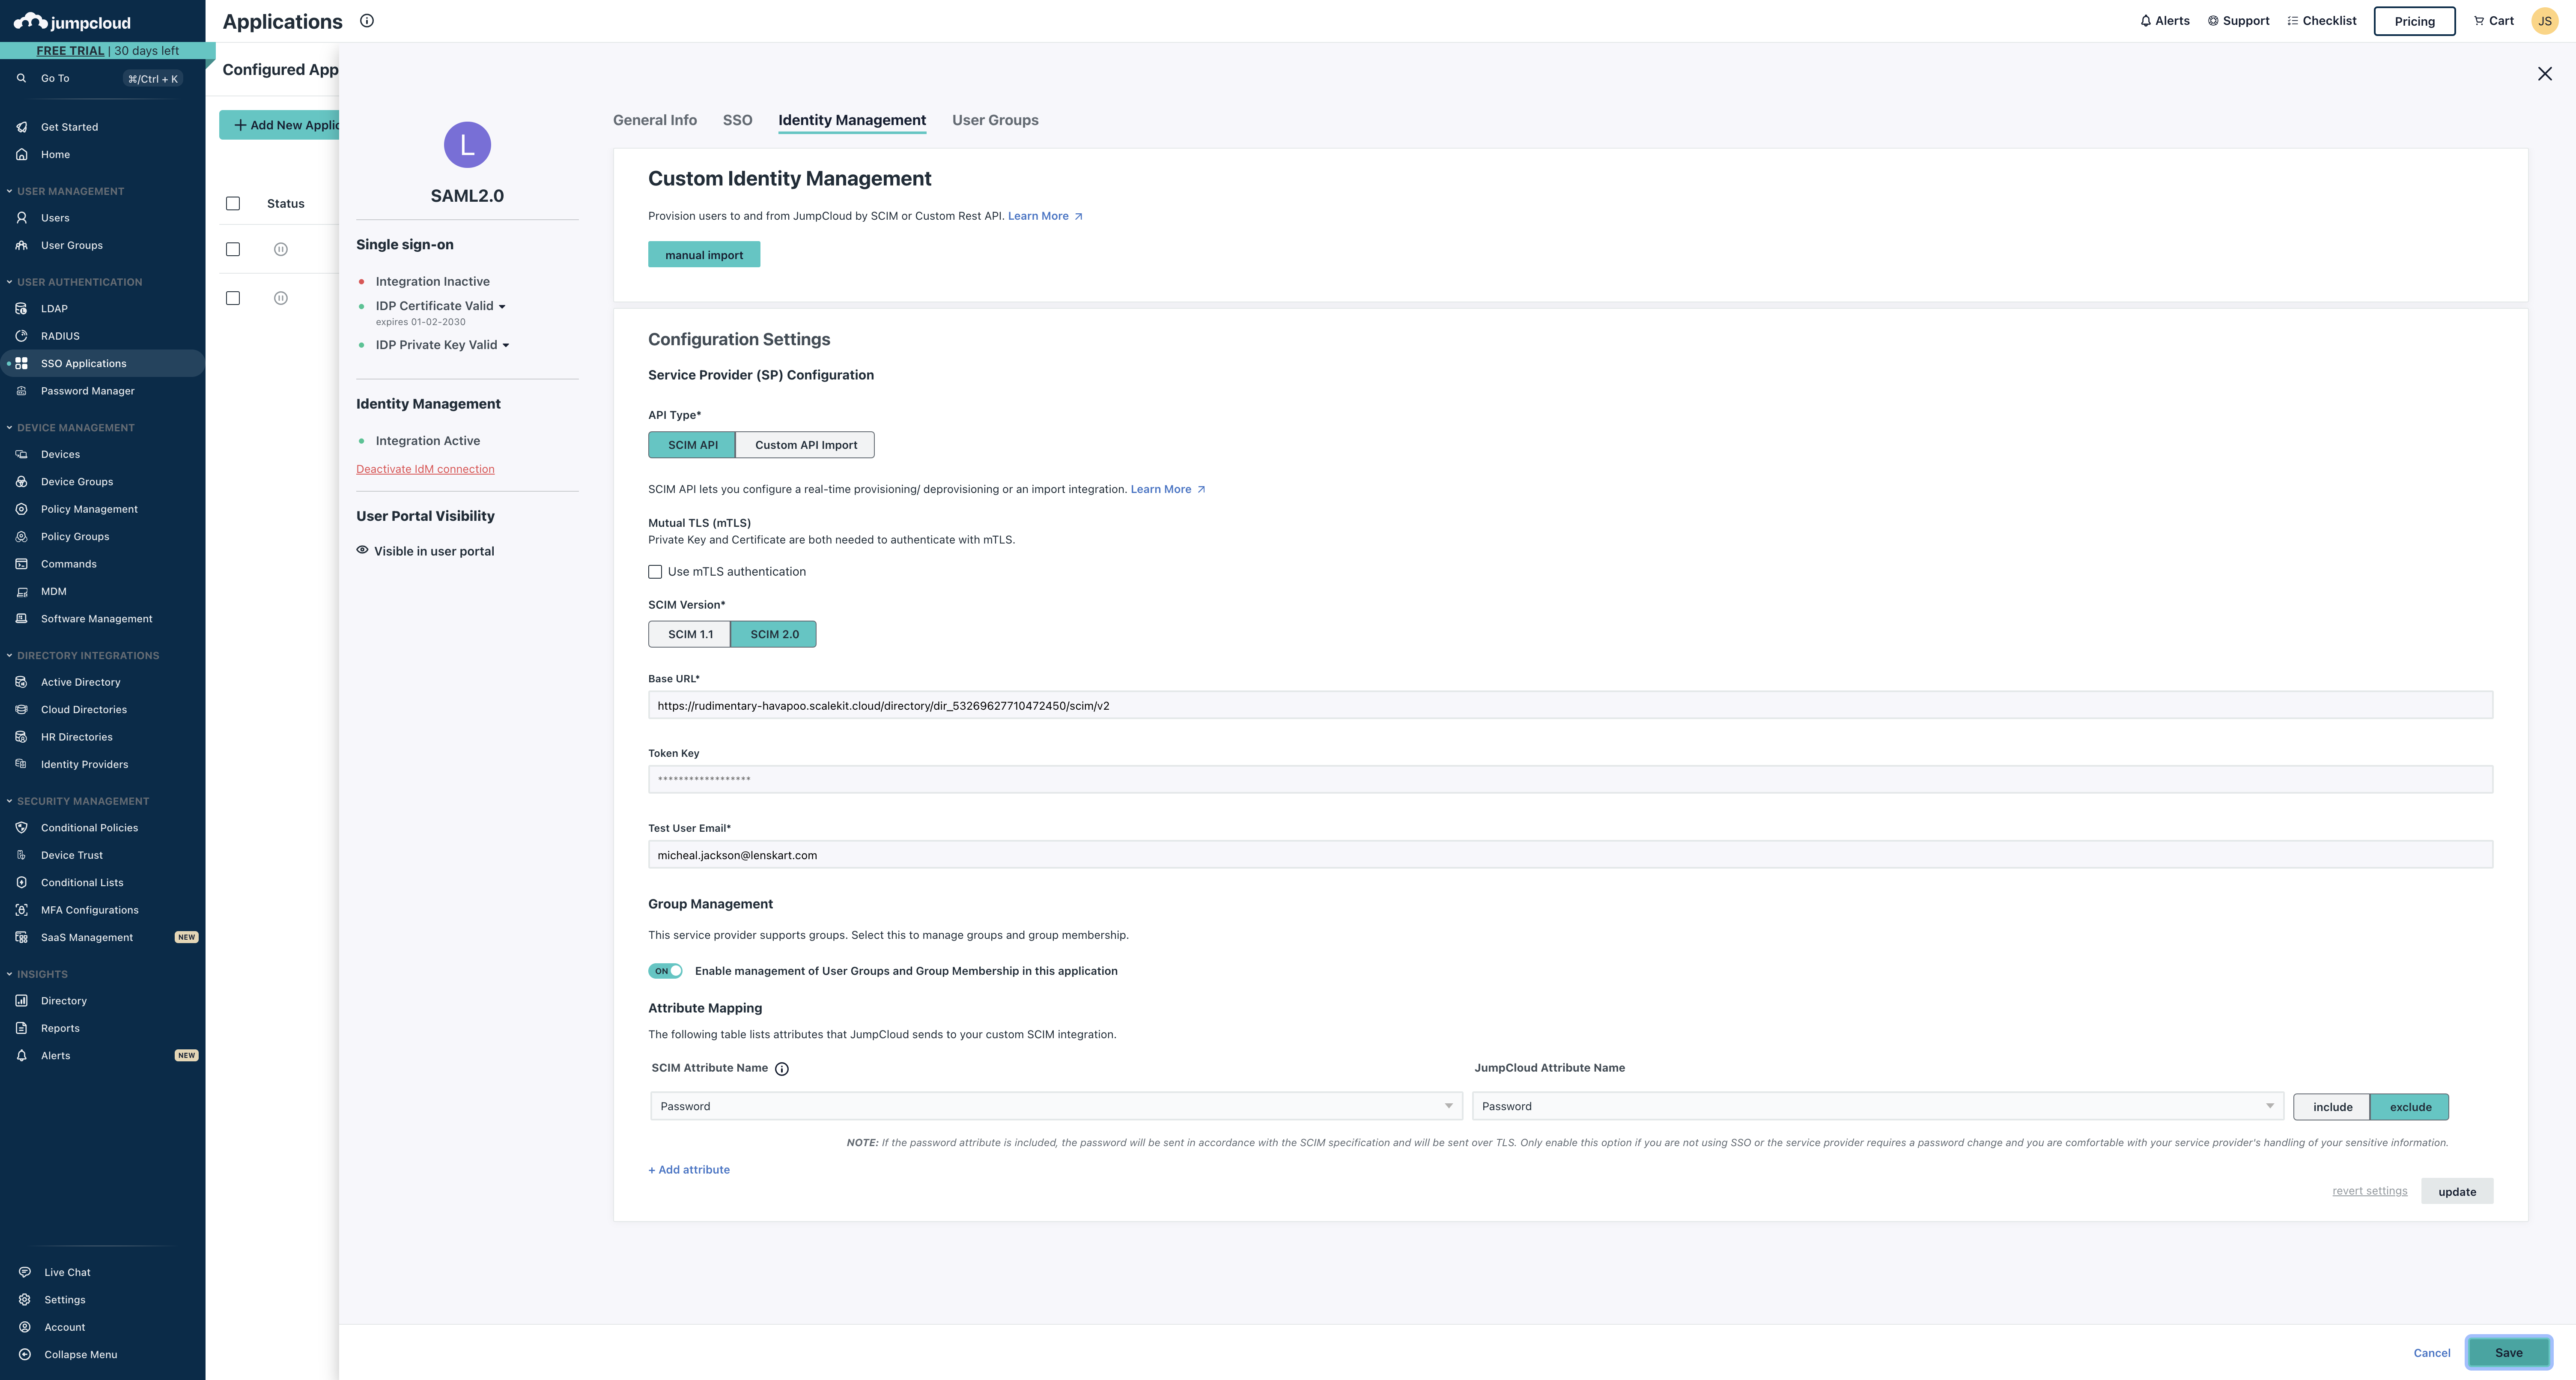Click the Users person icon

click(x=21, y=217)
